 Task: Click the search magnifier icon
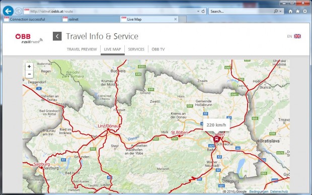pyautogui.click(x=276, y=12)
